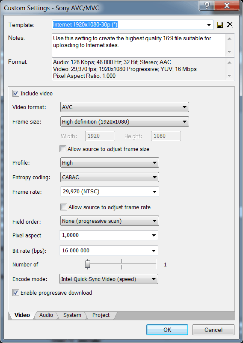
Task: Click the 'Video: 29,970 fps' format line
Action: [124, 69]
